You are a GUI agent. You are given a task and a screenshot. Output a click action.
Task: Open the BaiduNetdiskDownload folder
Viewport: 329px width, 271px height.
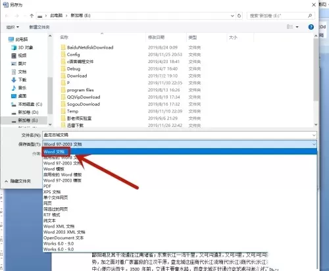(x=87, y=47)
